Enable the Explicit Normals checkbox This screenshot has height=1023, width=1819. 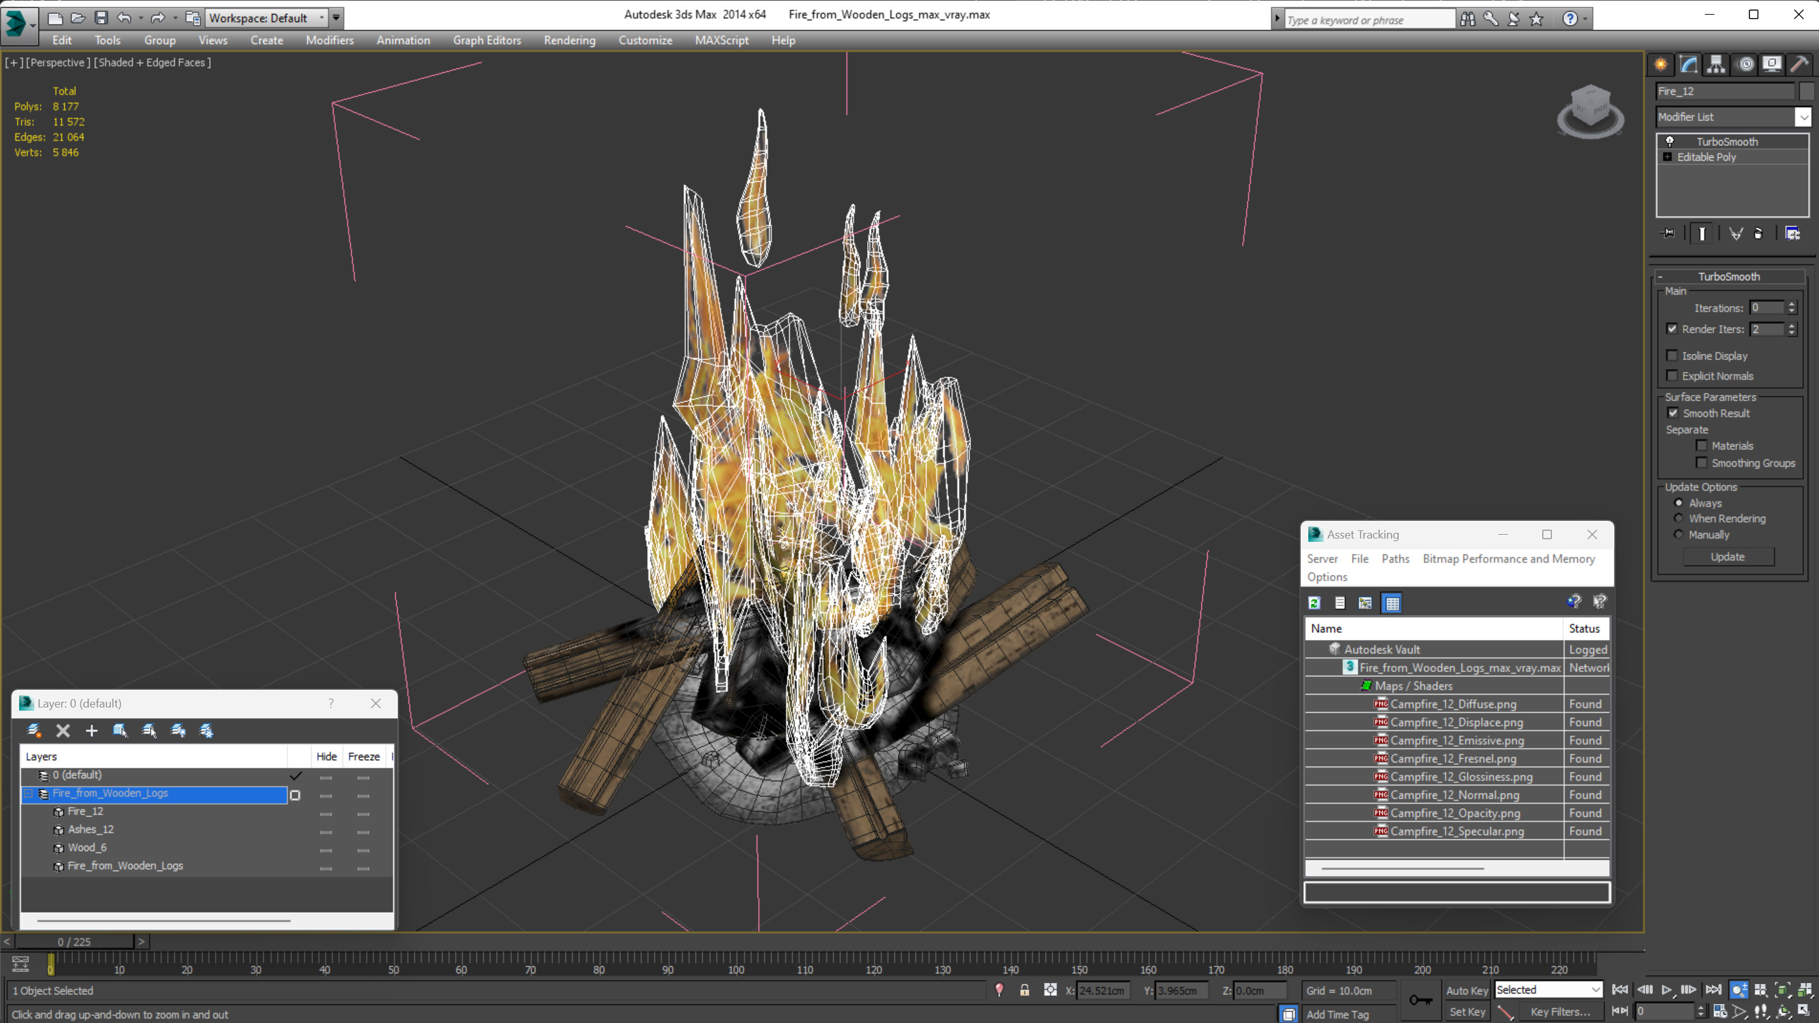[x=1672, y=375]
